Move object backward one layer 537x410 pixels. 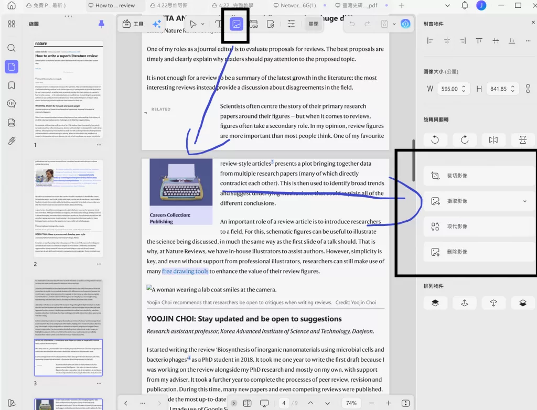coord(493,303)
